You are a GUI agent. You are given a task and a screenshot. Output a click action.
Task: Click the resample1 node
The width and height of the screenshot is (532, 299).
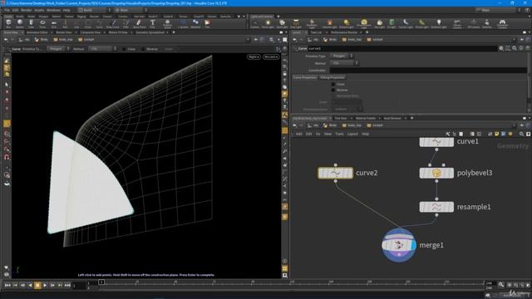coord(436,207)
